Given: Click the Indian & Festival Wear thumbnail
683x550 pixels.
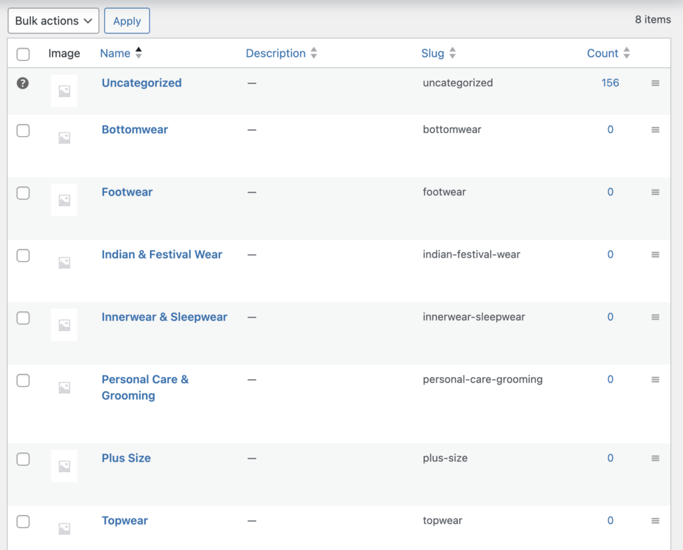Looking at the screenshot, I should (64, 262).
